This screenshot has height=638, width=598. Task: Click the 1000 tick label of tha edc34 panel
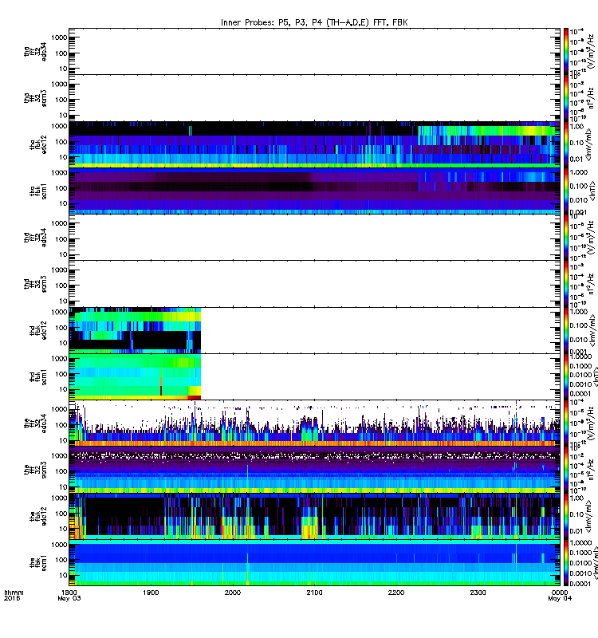[59, 37]
